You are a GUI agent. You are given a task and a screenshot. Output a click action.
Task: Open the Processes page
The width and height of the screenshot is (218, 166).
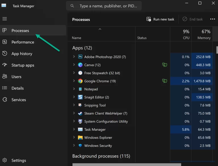(33, 30)
